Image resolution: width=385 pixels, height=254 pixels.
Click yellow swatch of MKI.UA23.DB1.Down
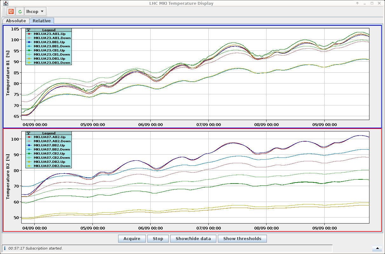tap(29, 63)
